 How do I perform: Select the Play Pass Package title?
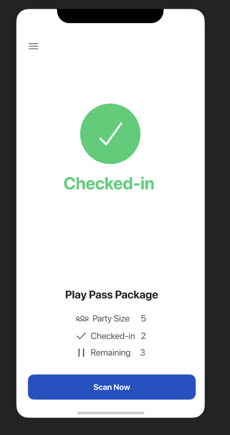(x=111, y=295)
